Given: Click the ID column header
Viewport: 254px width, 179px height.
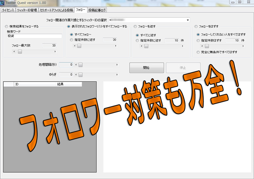Looking at the screenshot, I should tap(35, 84).
